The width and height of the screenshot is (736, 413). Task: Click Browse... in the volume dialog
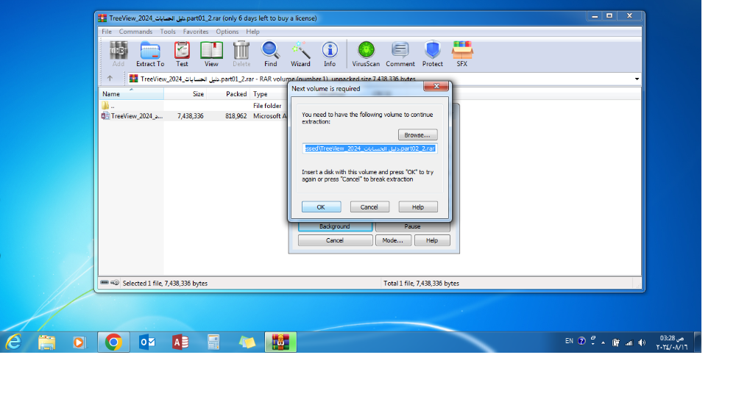418,135
